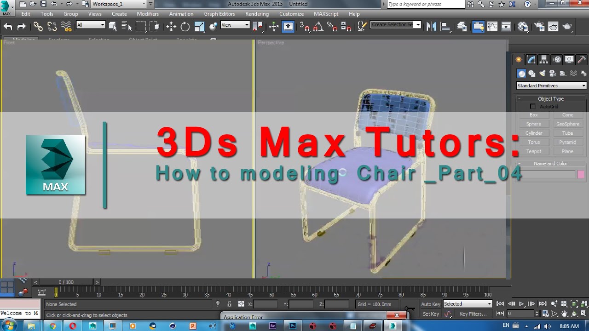589x331 pixels.
Task: Toggle the Percent Snap button
Action: pyautogui.click(x=332, y=27)
